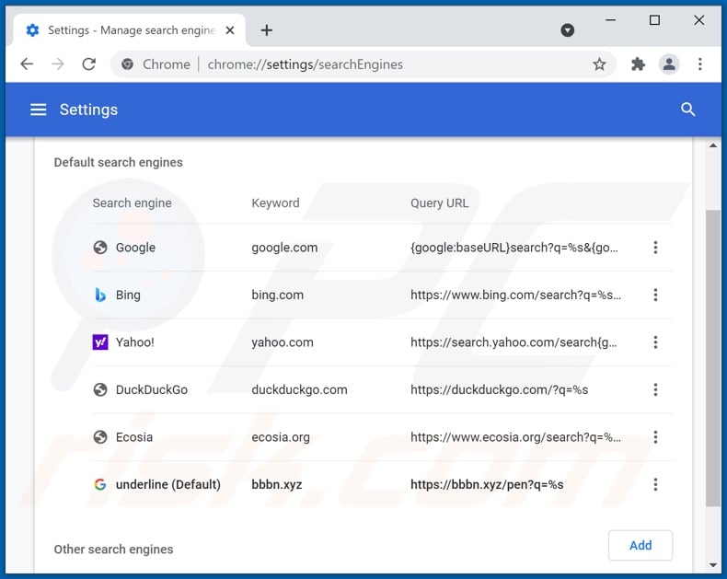Screen dimensions: 727x579
Task: Open more actions for DuckDuckGo
Action: pos(655,389)
